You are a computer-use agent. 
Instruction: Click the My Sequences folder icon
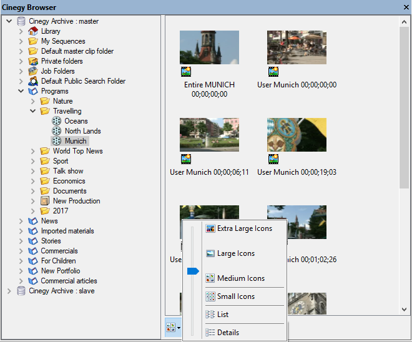point(33,41)
